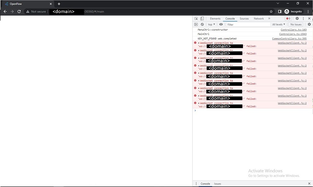Open the All levels log filter dropdown
Screen dimensions: 313x187
coord(278,24)
